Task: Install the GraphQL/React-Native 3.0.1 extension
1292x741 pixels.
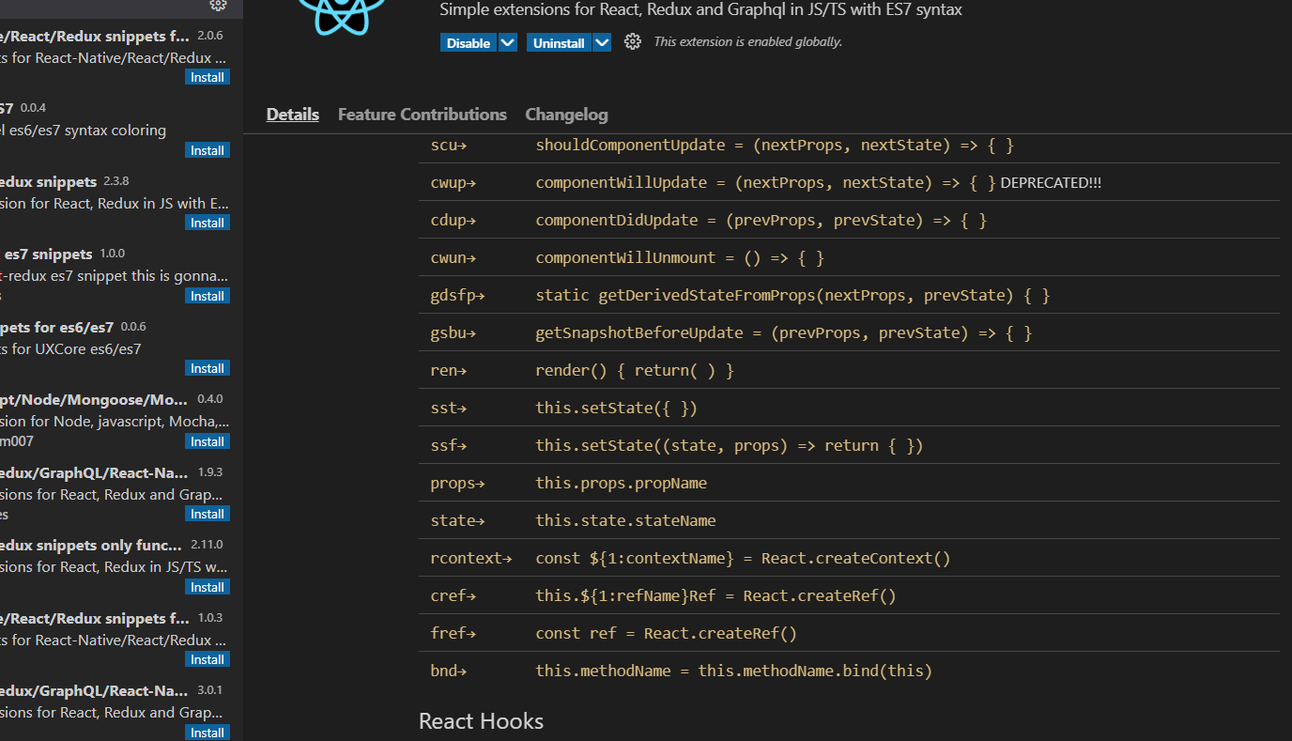Action: point(208,733)
